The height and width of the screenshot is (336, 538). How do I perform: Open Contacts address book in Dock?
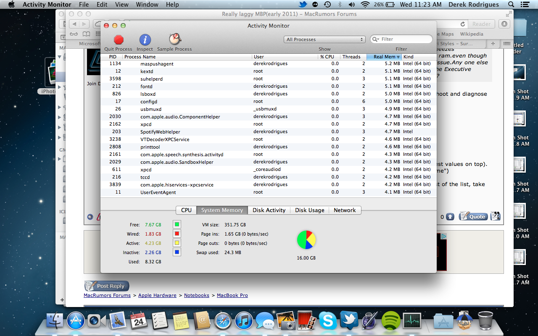[x=202, y=321]
